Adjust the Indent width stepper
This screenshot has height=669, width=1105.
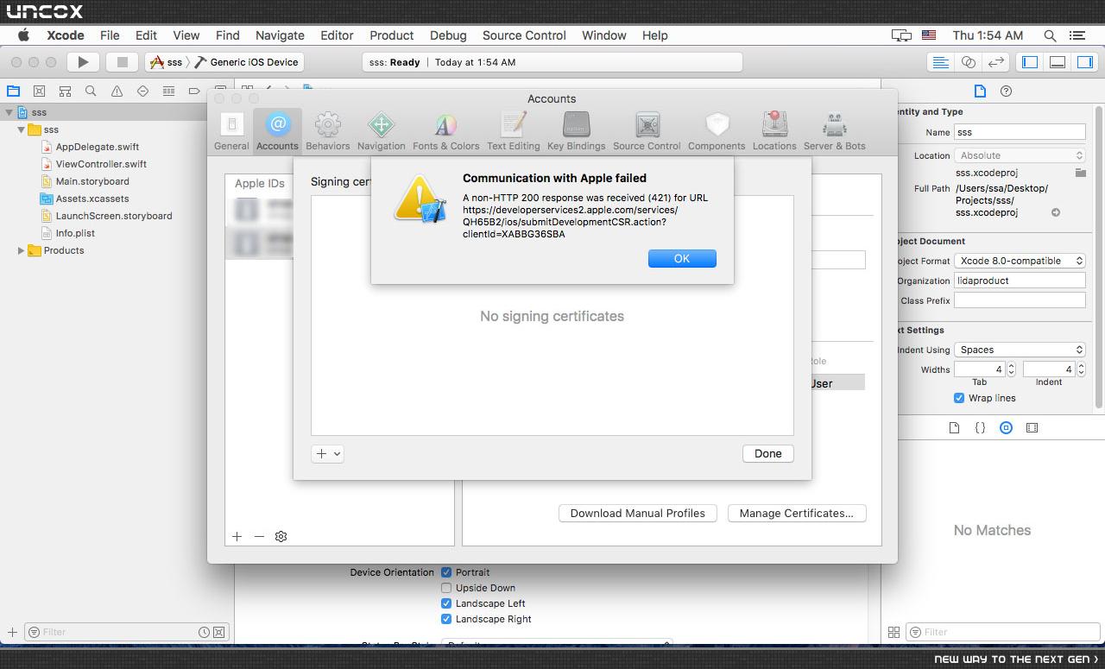click(x=1080, y=369)
